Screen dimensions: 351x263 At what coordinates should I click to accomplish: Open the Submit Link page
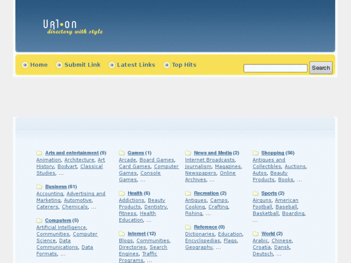[83, 65]
